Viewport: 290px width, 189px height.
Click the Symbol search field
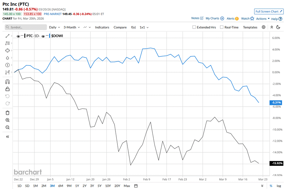pyautogui.click(x=26, y=27)
